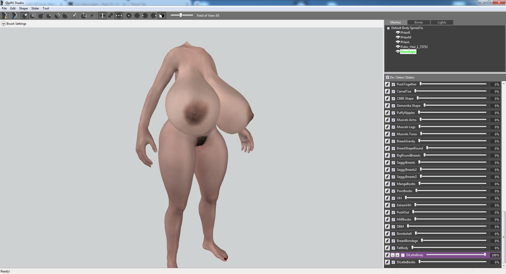Viewport: 506px width, 274px height.
Task: Toggle global brush collision icon
Action: click(119, 16)
